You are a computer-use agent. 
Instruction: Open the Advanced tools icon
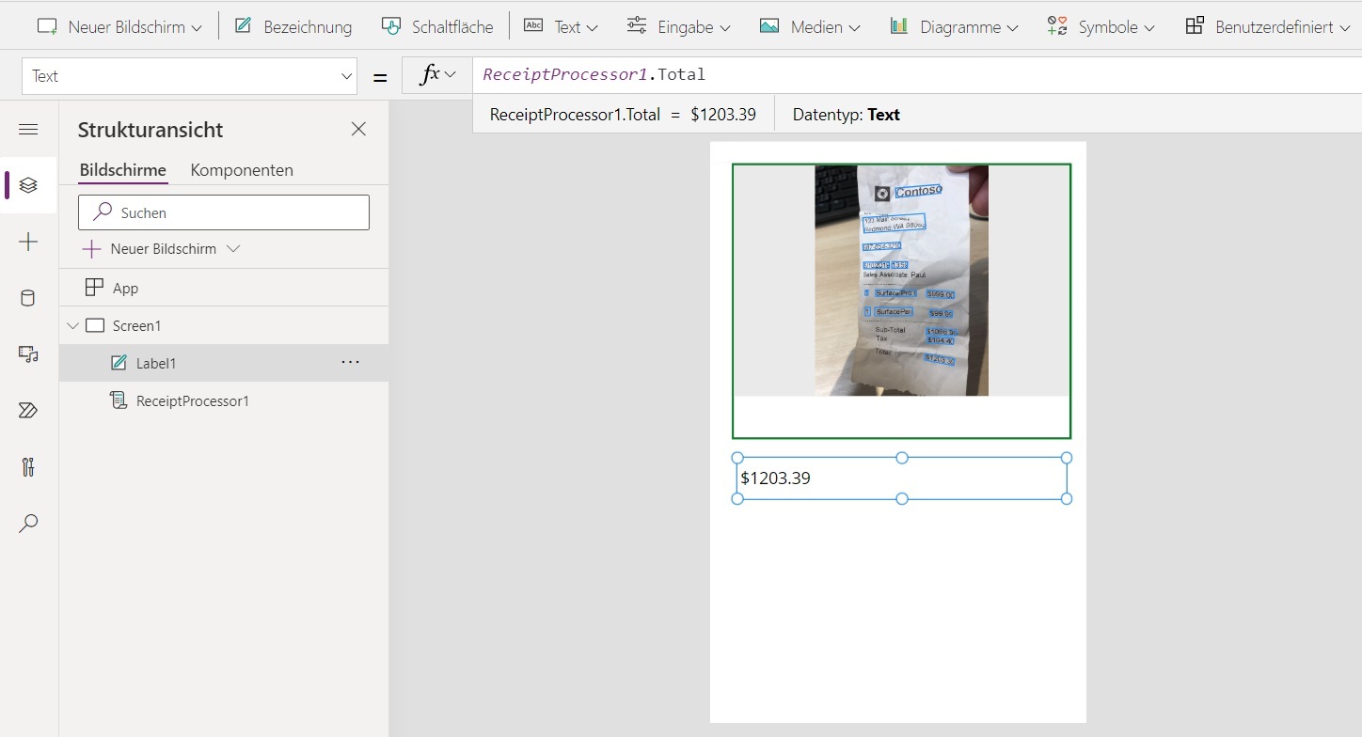[x=28, y=467]
